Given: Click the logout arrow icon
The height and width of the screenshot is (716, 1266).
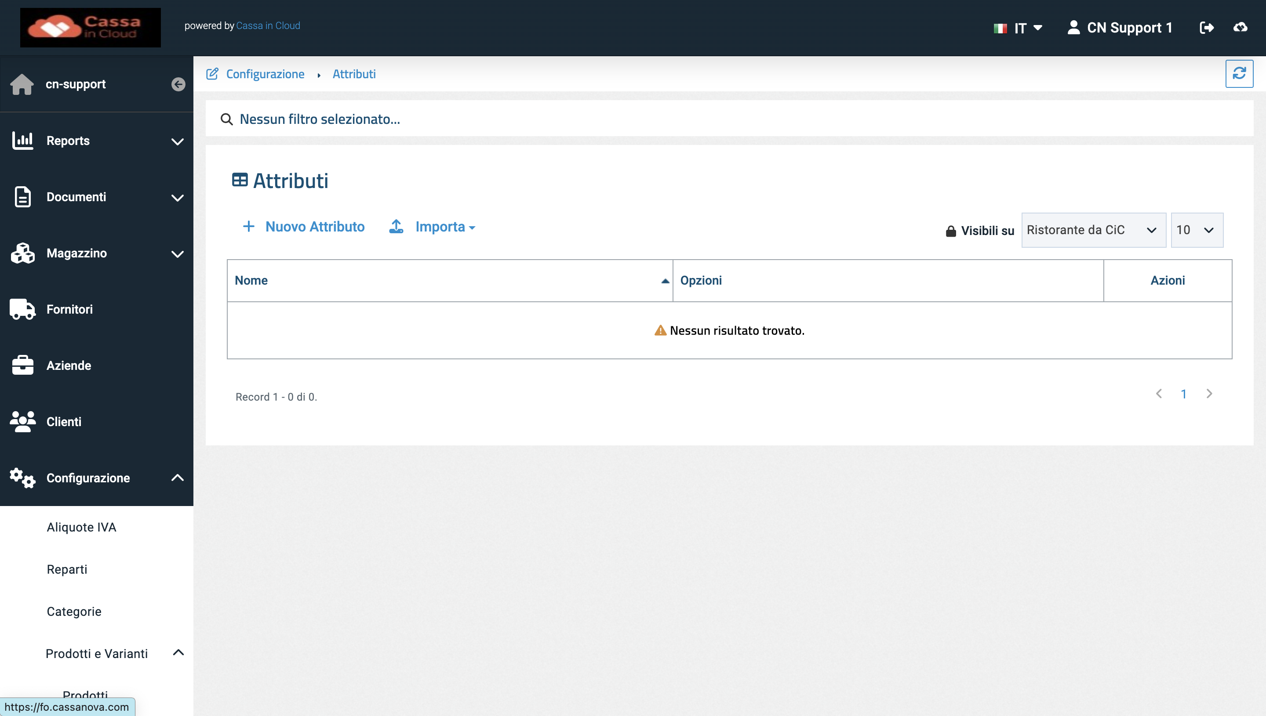Looking at the screenshot, I should [1207, 28].
